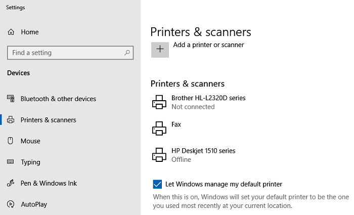Click the HP Deskjet 1510 printer icon
Image resolution: width=354 pixels, height=215 pixels.
(159, 155)
